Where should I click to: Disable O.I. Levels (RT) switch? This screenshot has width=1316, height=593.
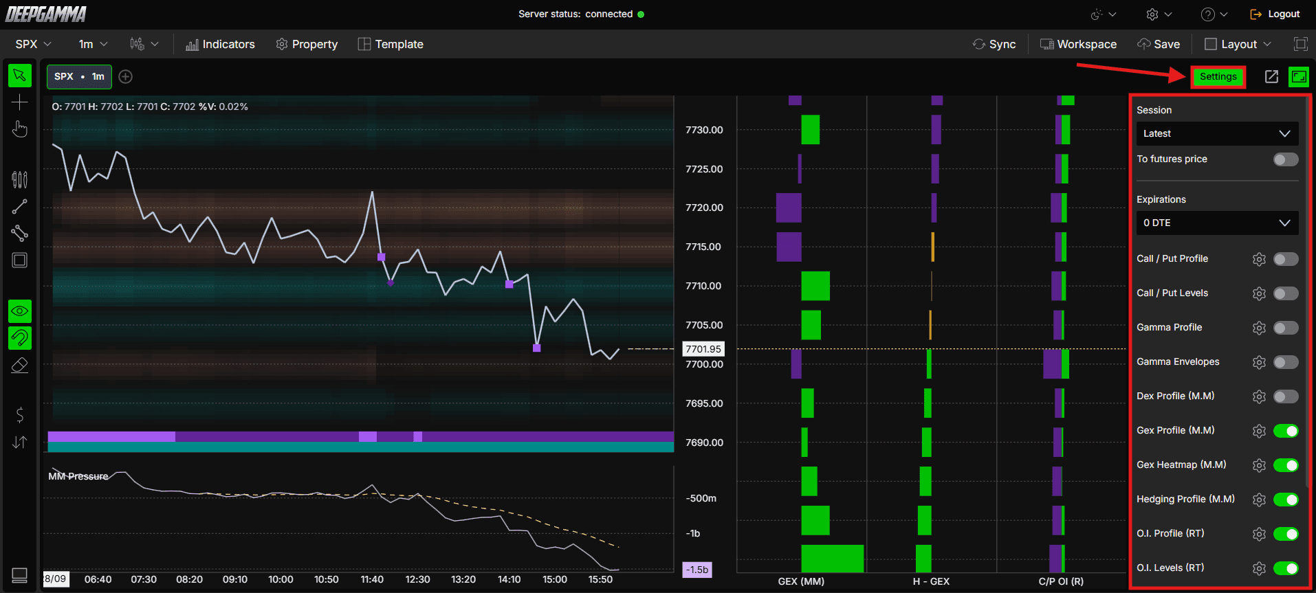point(1286,568)
